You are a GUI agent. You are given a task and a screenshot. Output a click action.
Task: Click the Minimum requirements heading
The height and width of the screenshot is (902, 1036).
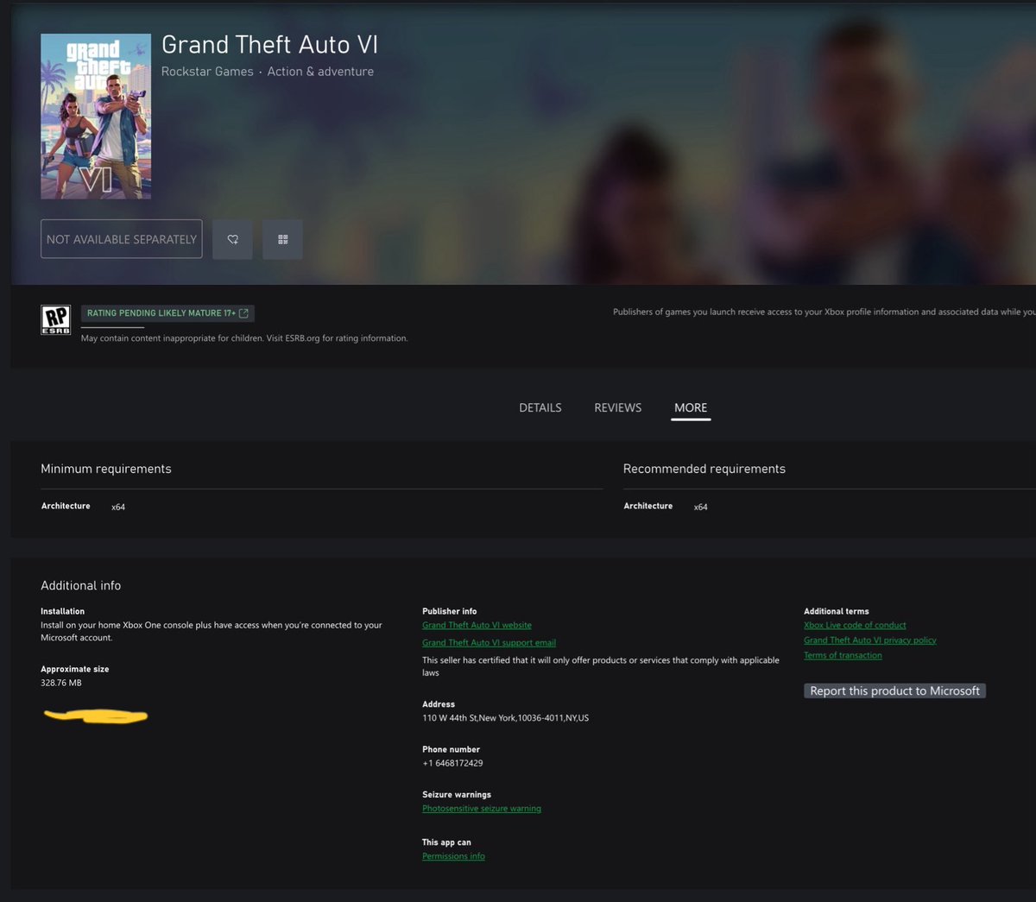tap(106, 469)
